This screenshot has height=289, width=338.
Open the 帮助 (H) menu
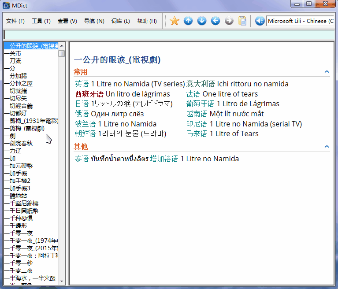pos(147,21)
